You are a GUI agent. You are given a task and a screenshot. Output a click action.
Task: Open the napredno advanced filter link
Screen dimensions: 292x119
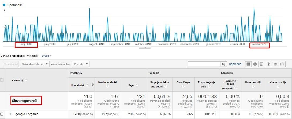(235, 64)
